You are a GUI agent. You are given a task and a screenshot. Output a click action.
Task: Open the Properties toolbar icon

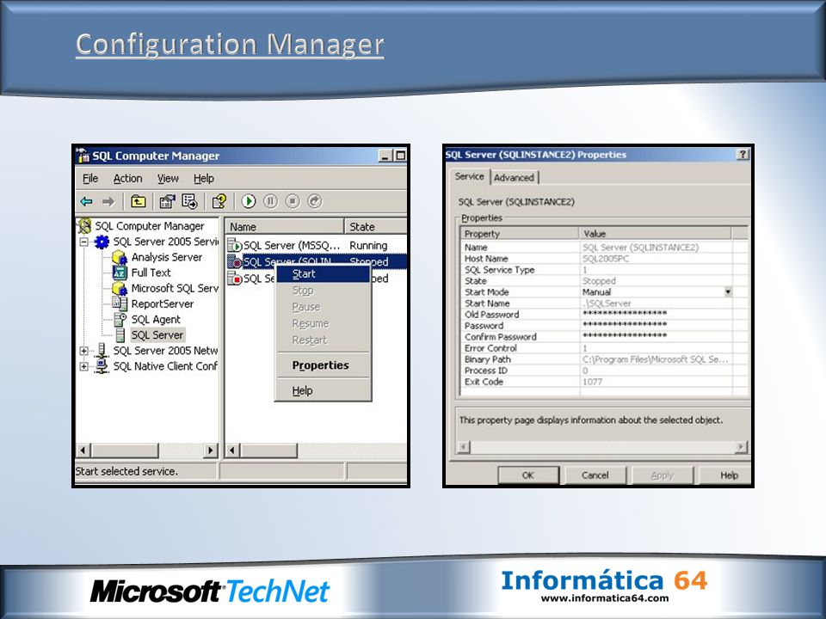[x=167, y=201]
